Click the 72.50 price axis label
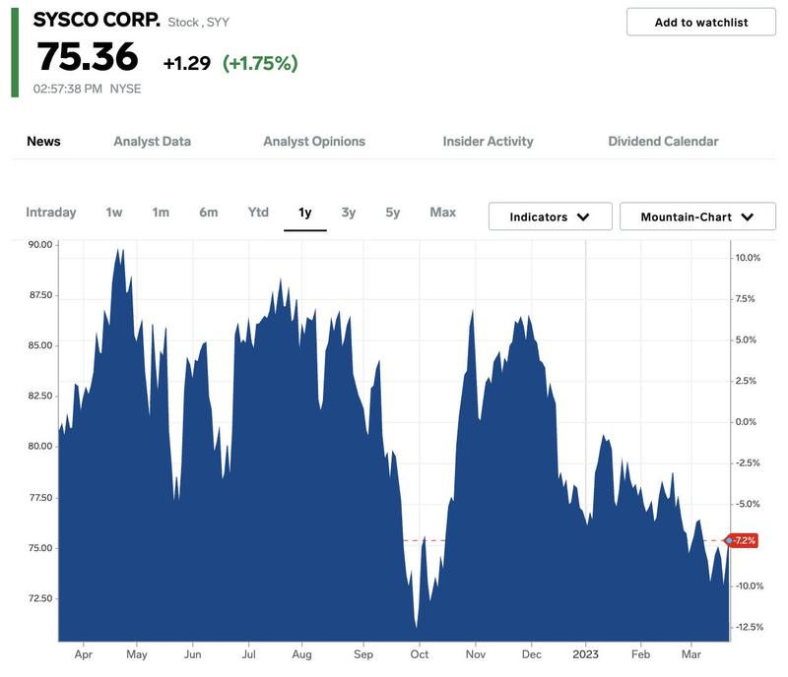This screenshot has height=677, width=788. [x=40, y=598]
